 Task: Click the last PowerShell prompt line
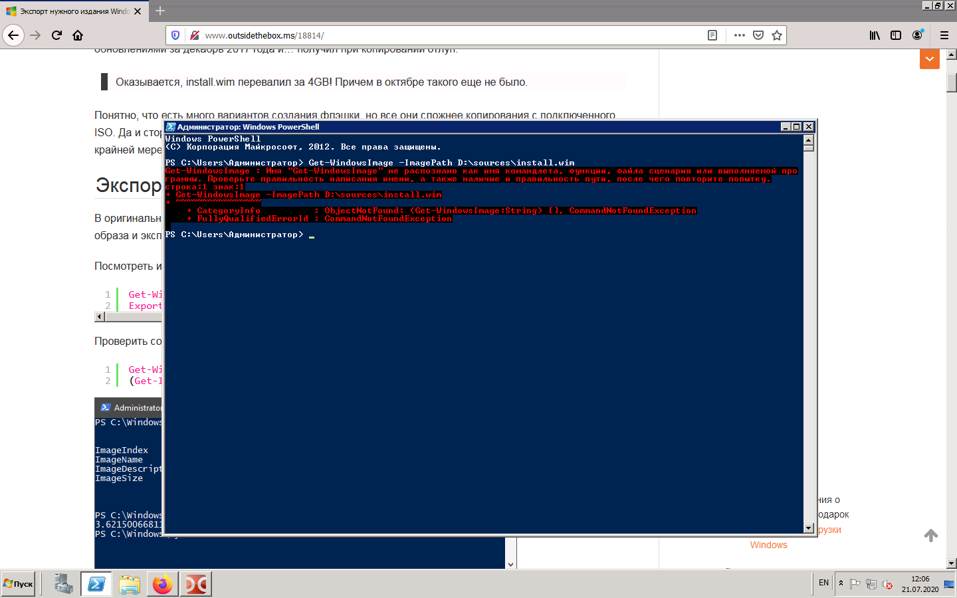point(239,235)
